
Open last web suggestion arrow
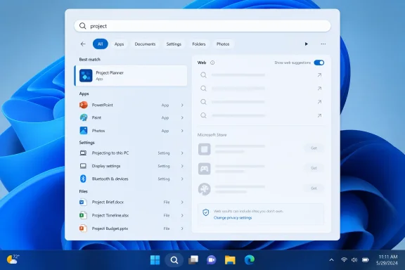pyautogui.click(x=319, y=115)
